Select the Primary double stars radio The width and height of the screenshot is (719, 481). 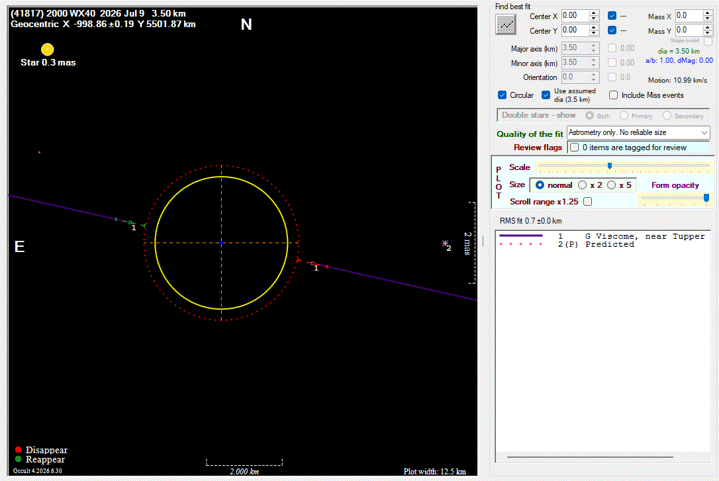[624, 115]
